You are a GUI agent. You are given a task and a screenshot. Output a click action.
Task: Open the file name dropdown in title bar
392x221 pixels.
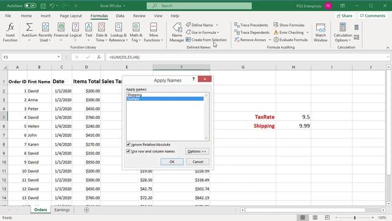[124, 6]
